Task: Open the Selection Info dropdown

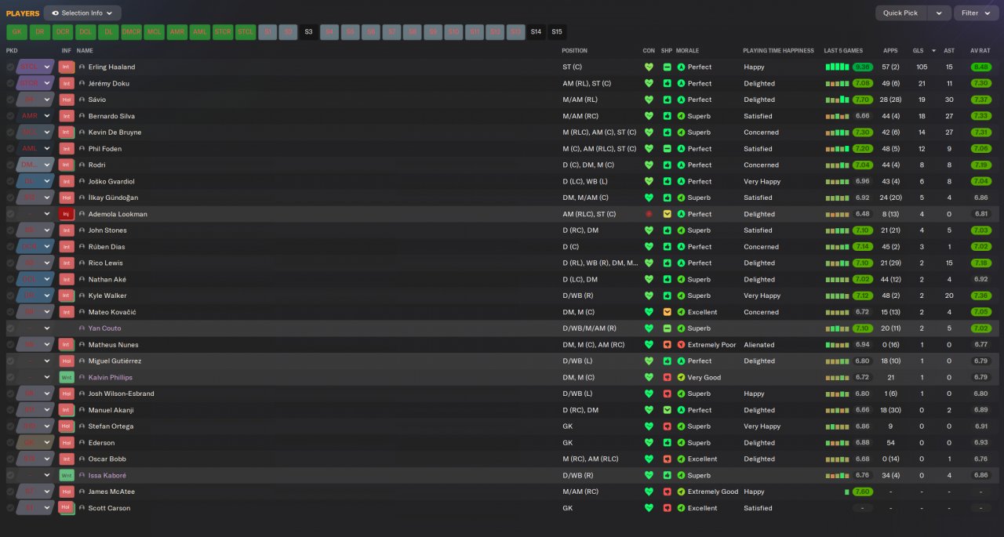Action: point(82,13)
